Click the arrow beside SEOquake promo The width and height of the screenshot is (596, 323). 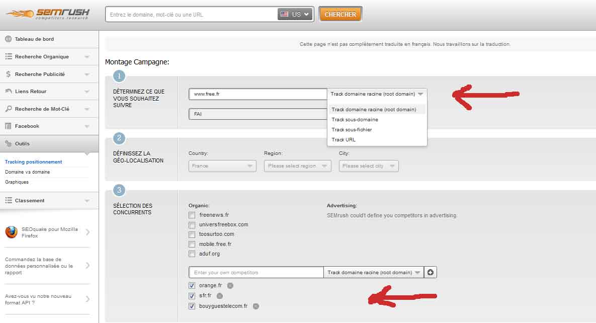(x=88, y=232)
